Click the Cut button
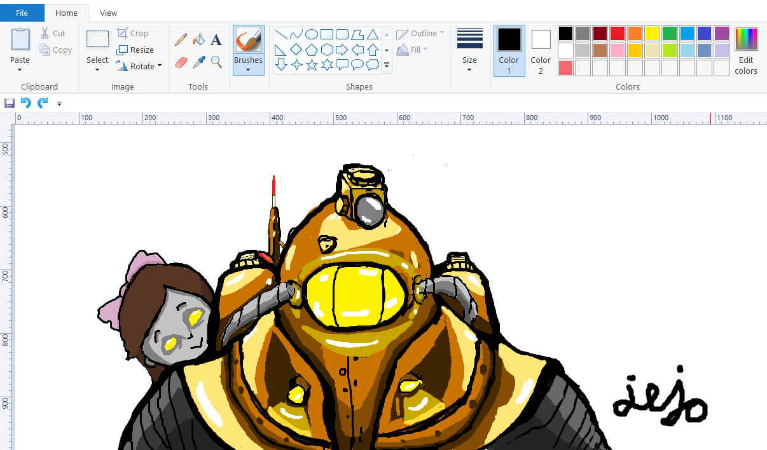The width and height of the screenshot is (767, 450). pyautogui.click(x=52, y=33)
